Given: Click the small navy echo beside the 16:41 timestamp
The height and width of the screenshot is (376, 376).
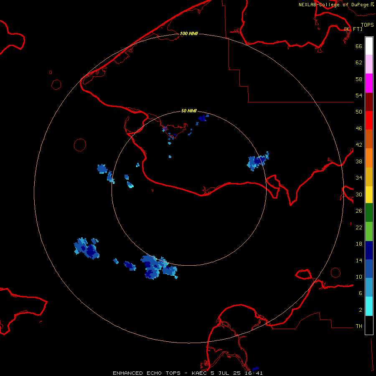Looking at the screenshot, I should point(256,368).
